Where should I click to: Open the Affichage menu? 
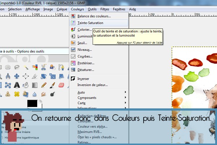[33, 9]
